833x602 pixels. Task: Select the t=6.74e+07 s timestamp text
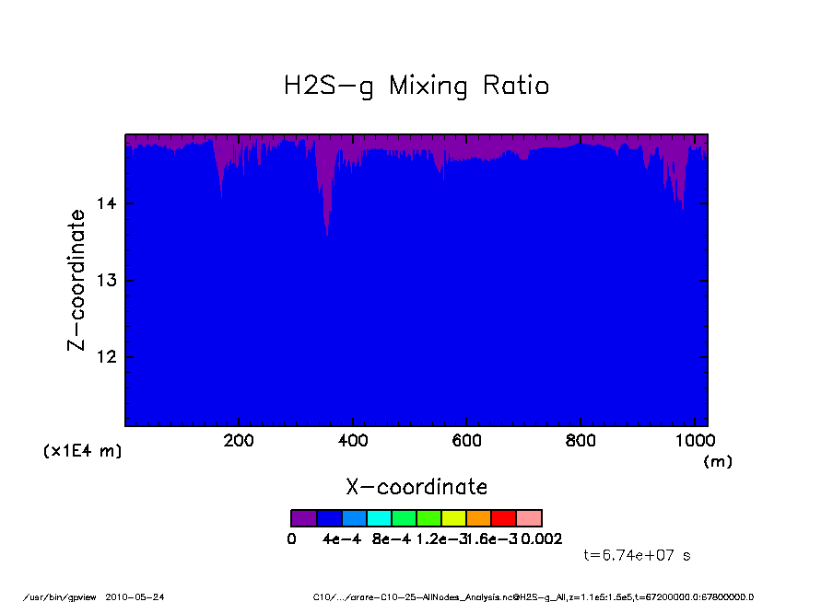coord(637,555)
